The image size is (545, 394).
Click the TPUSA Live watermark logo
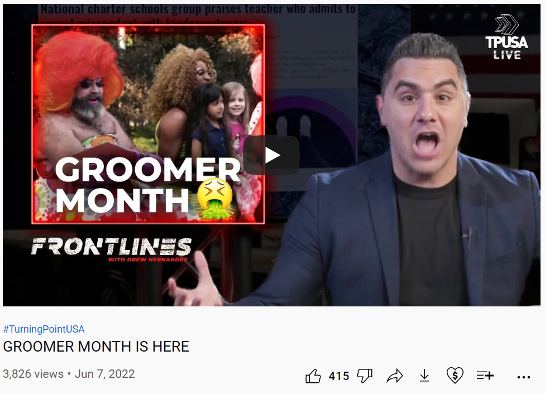click(507, 37)
